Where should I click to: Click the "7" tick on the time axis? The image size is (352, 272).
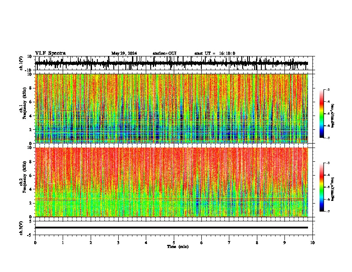pyautogui.click(x=229, y=243)
